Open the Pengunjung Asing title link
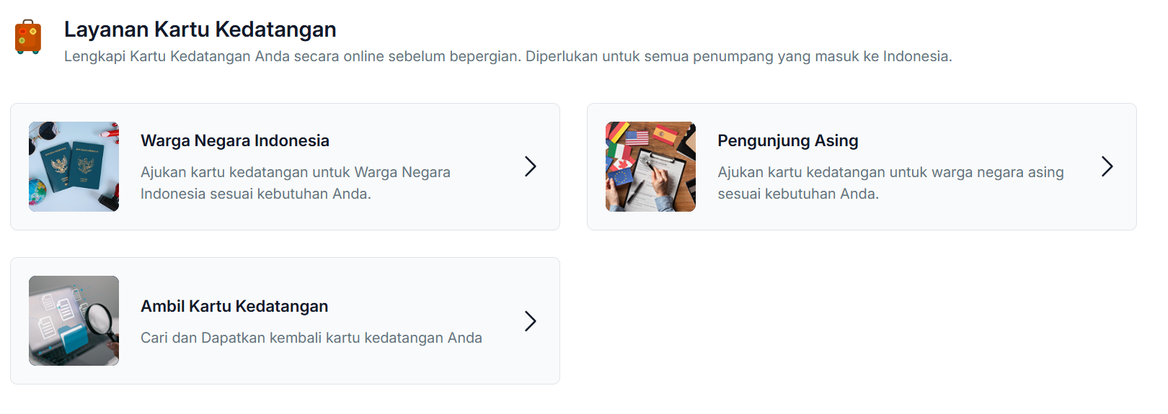Screen dimensions: 1168x414 787,140
